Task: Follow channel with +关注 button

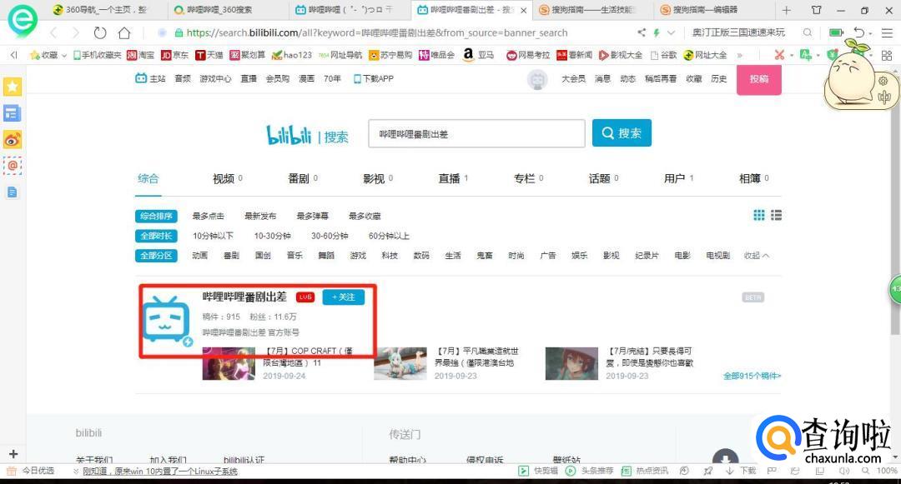Action: pyautogui.click(x=344, y=297)
